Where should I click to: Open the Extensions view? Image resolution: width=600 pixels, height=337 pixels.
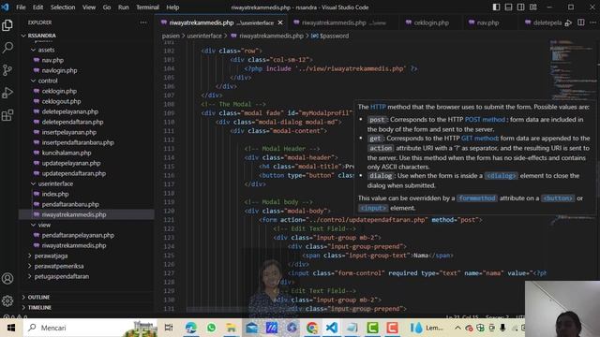point(7,115)
